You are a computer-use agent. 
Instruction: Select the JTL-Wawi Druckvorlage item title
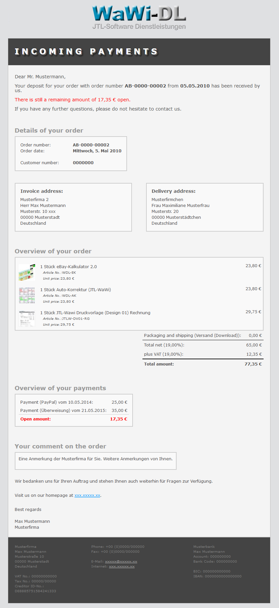coord(95,313)
